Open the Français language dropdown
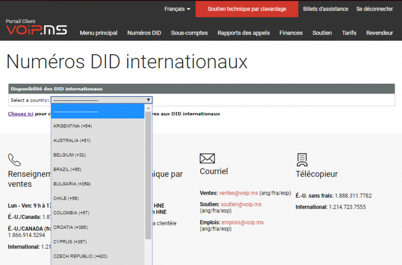This screenshot has height=265, width=402. click(177, 9)
